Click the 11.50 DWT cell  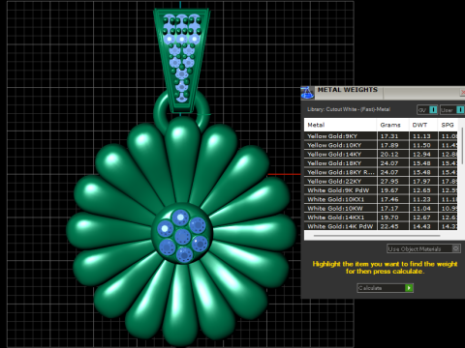coord(423,145)
